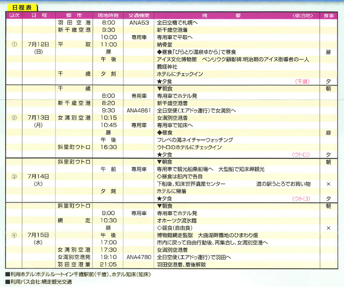Image resolution: width=344 pixels, height=287 pixels.
Task: Click the フレペの滝ネイチャーウォッチング entry
Action: pyautogui.click(x=195, y=140)
